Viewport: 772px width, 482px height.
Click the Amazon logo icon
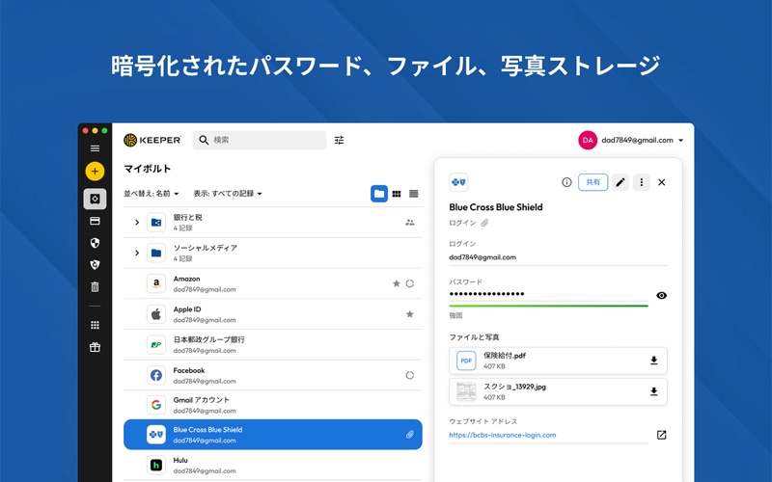[156, 283]
